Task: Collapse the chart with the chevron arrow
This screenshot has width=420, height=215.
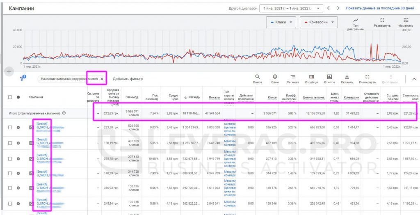Action: click(x=414, y=79)
